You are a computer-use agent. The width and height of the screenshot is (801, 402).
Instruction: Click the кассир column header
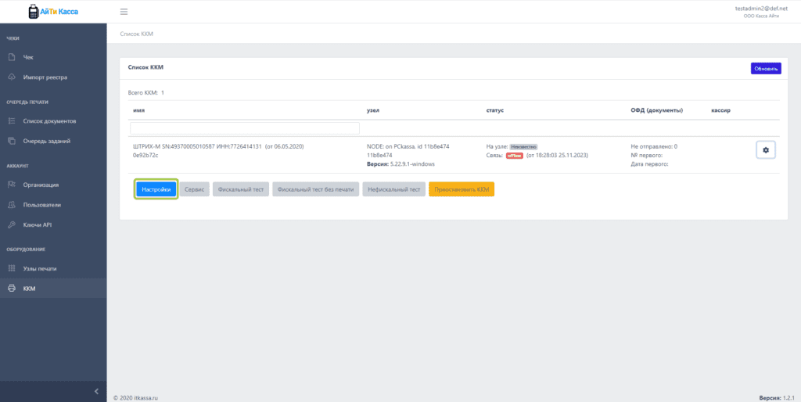720,110
